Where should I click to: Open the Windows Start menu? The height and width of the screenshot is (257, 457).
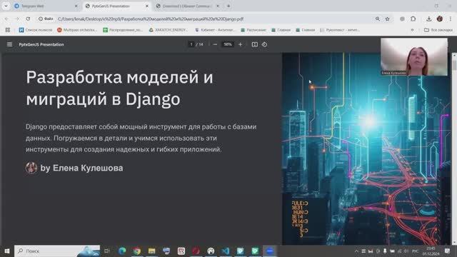7,251
